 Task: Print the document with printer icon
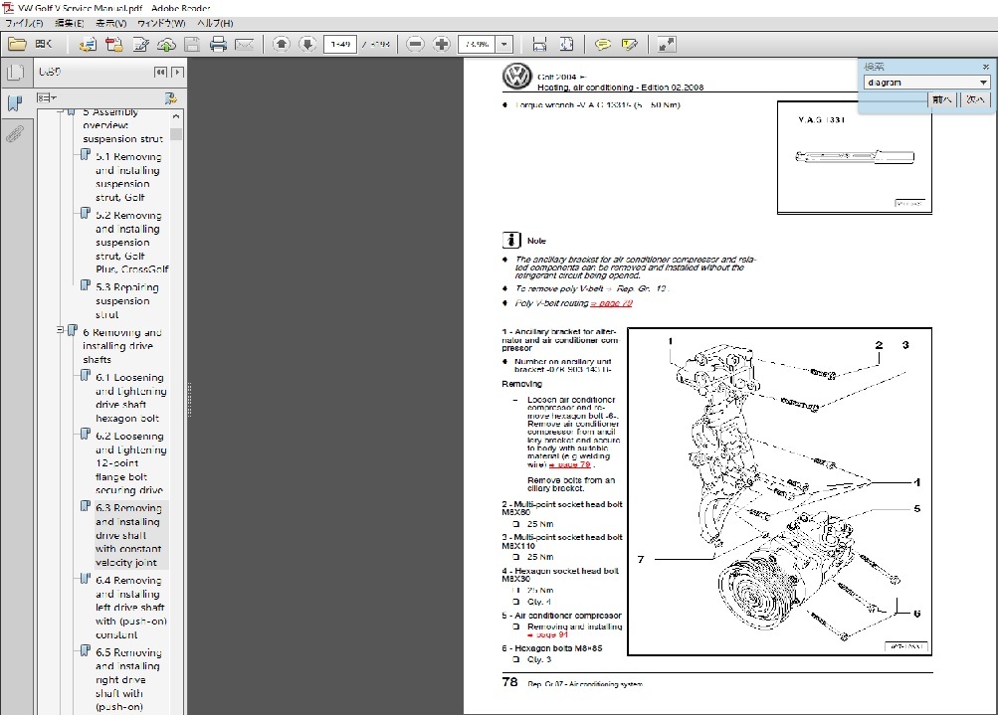(x=218, y=44)
